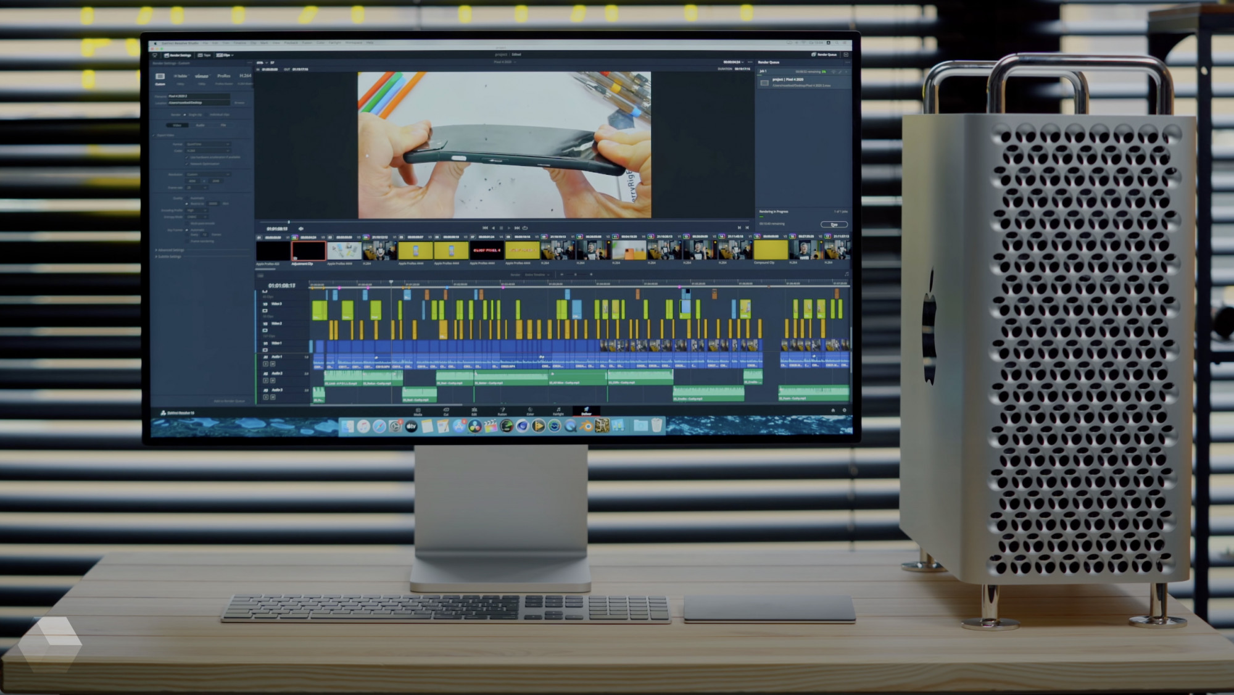
Task: Click the Home project manager icon
Action: [832, 410]
